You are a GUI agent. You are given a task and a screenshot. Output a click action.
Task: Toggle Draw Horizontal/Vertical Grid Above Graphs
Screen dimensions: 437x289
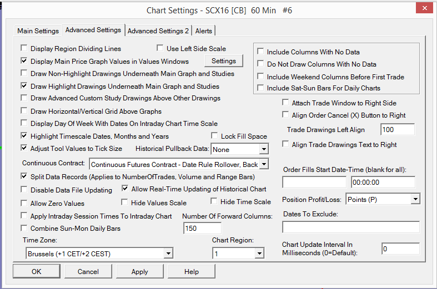click(24, 111)
